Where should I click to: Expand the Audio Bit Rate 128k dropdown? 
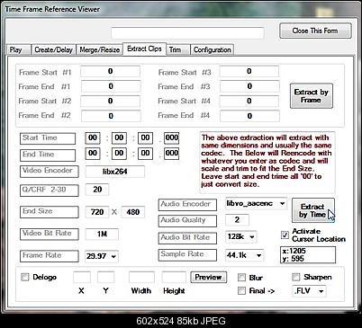[x=241, y=237]
